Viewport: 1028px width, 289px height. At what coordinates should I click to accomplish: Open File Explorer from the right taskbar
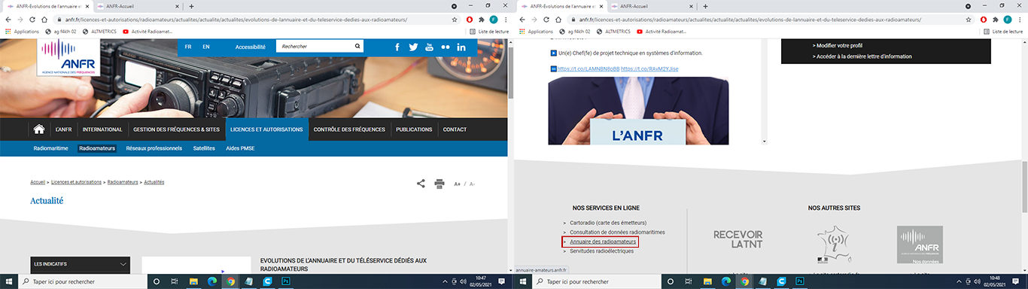pyautogui.click(x=707, y=281)
